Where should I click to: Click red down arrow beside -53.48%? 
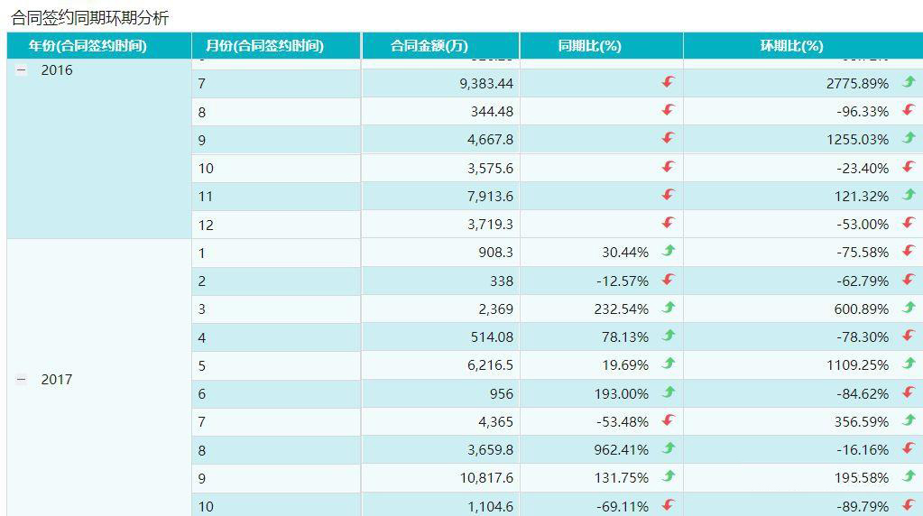[669, 420]
